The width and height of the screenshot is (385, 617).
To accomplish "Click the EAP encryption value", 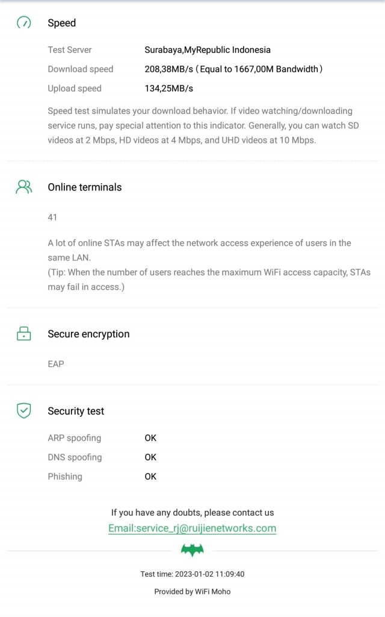I will click(56, 364).
